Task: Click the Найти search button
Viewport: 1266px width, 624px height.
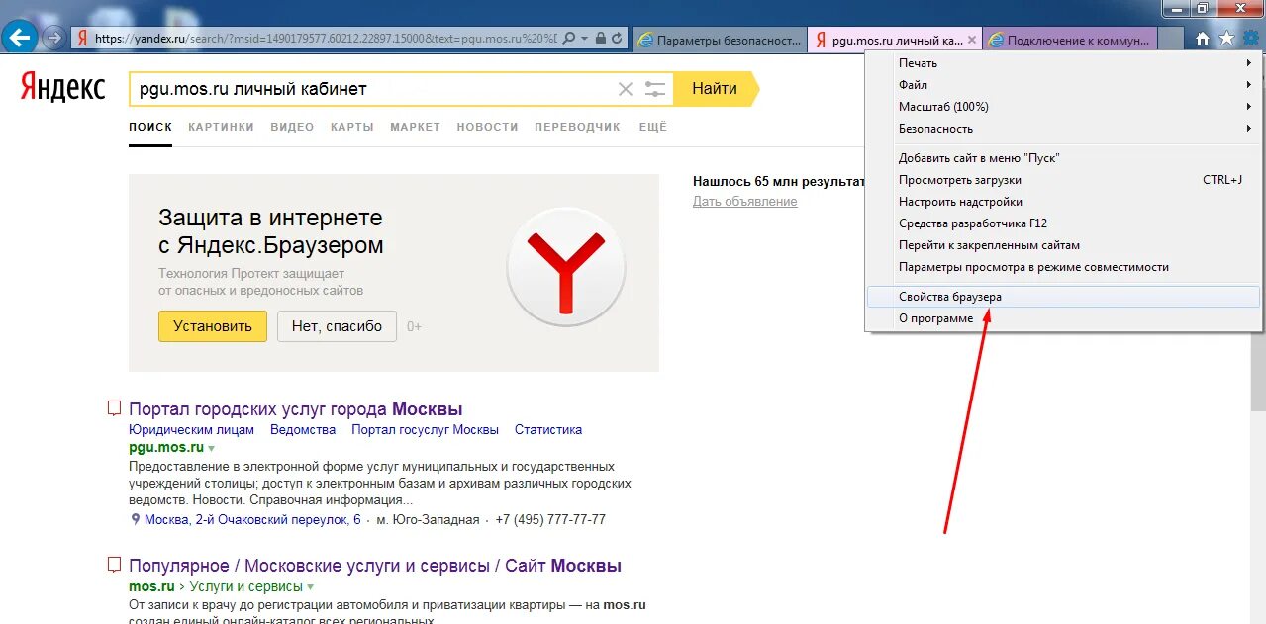Action: [x=715, y=89]
